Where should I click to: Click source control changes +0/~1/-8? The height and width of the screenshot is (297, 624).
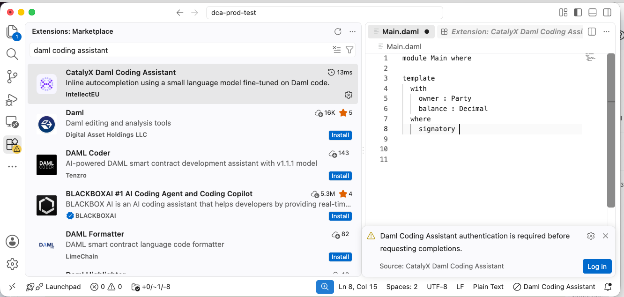[x=151, y=287]
